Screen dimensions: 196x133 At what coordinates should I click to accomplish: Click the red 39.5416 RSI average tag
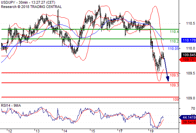pyautogui.click(x=189, y=122)
